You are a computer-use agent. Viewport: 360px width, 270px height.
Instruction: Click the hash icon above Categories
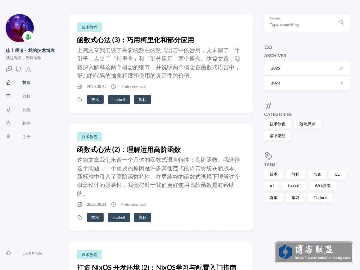[x=268, y=106]
